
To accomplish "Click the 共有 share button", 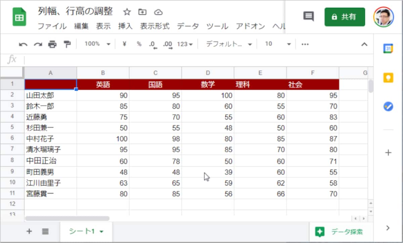I will tap(345, 17).
